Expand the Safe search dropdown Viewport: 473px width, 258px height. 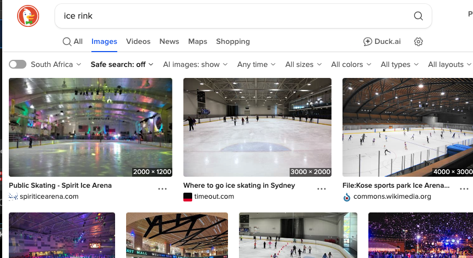[122, 64]
